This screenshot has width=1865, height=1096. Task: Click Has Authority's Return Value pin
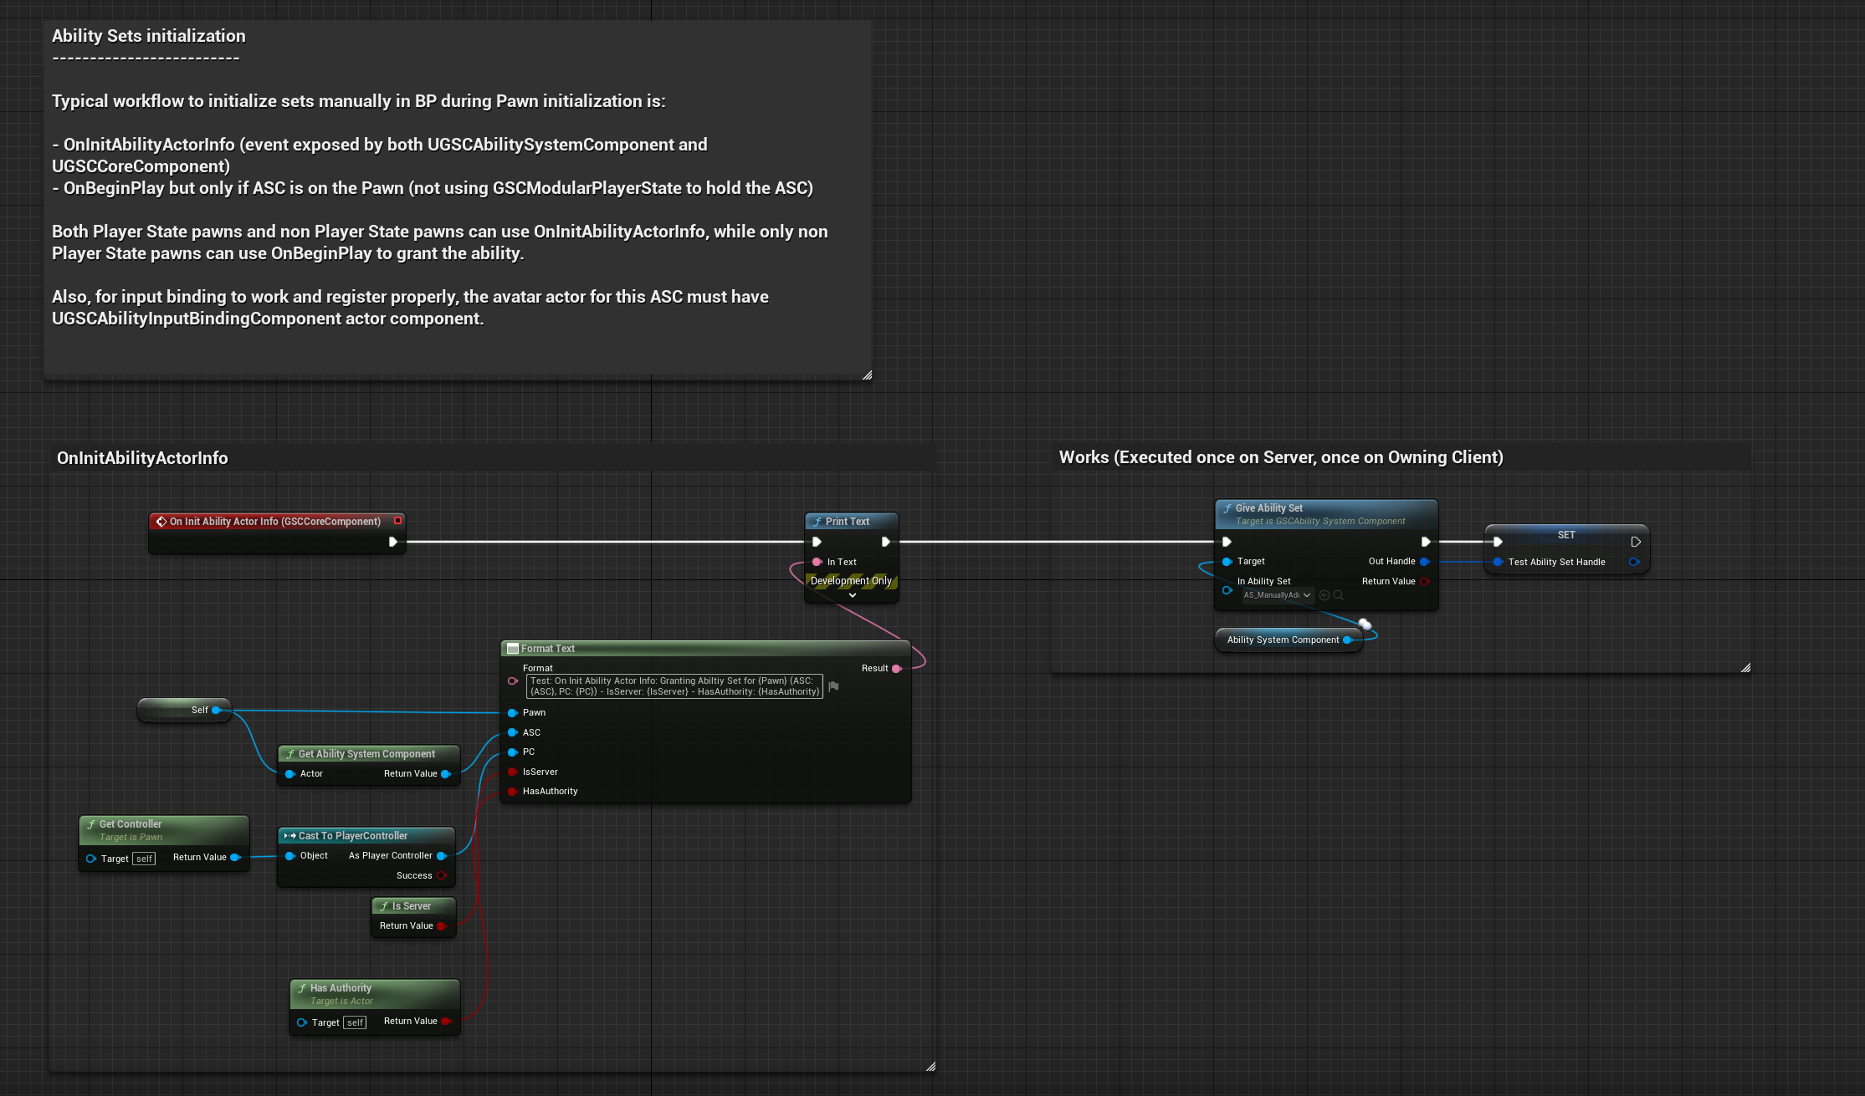pos(446,1022)
